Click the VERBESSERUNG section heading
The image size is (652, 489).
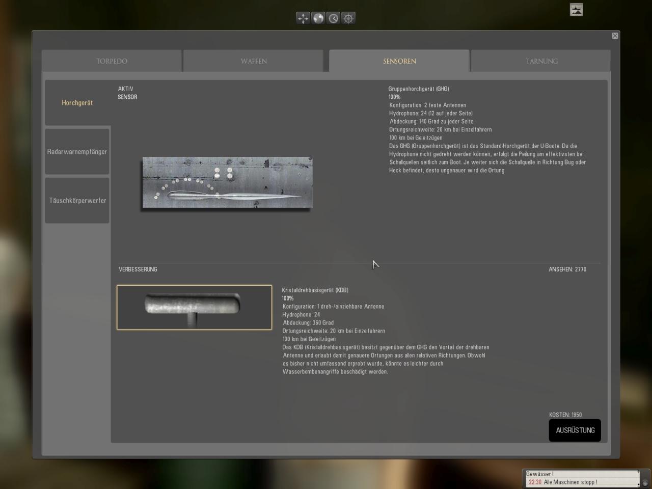[138, 269]
